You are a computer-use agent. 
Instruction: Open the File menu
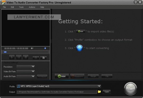[5, 7]
